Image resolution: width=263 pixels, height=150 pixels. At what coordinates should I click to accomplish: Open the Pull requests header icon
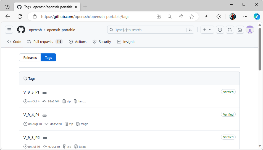click(230, 30)
